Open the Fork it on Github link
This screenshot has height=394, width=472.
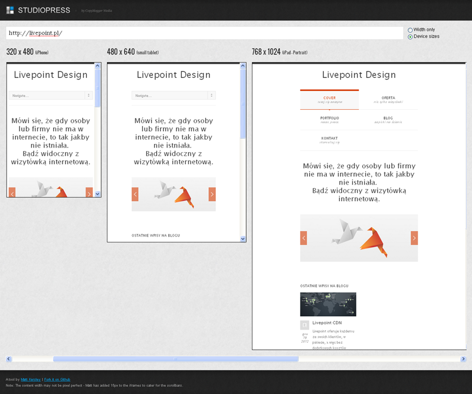pyautogui.click(x=58, y=379)
